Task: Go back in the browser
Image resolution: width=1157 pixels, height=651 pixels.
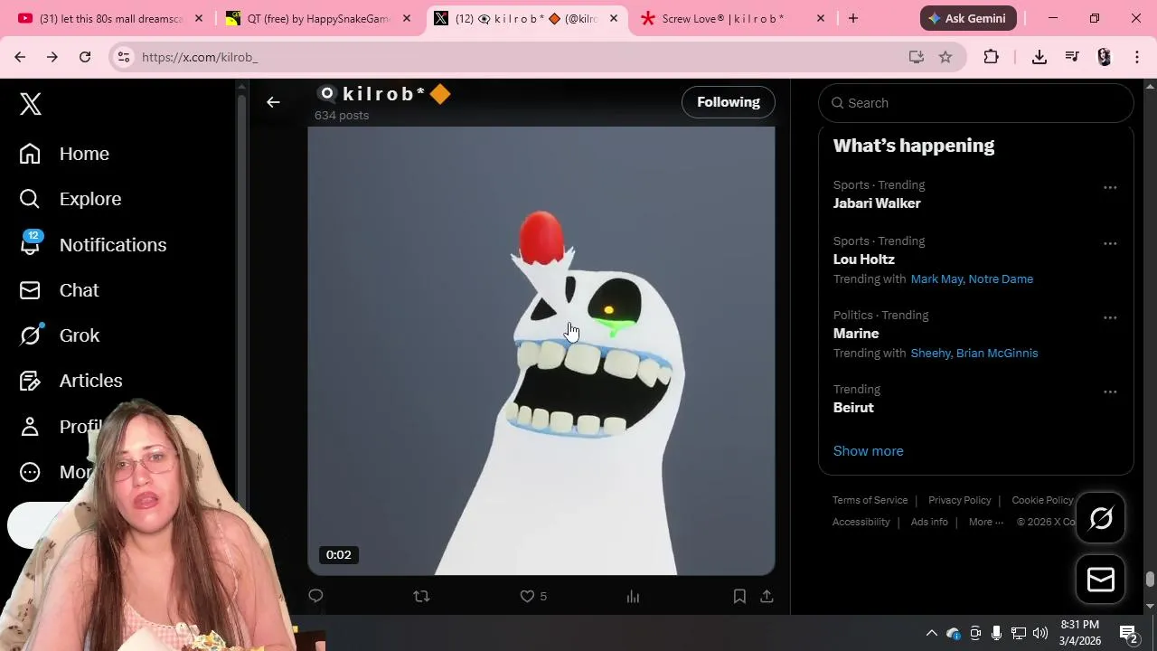Action: [20, 57]
